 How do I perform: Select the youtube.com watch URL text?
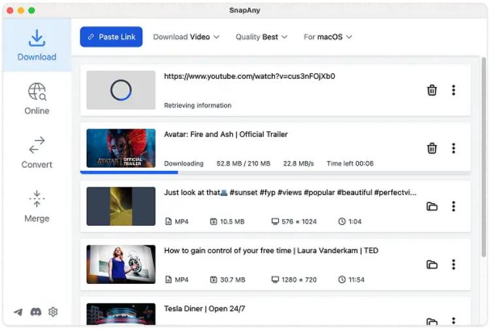coord(250,76)
